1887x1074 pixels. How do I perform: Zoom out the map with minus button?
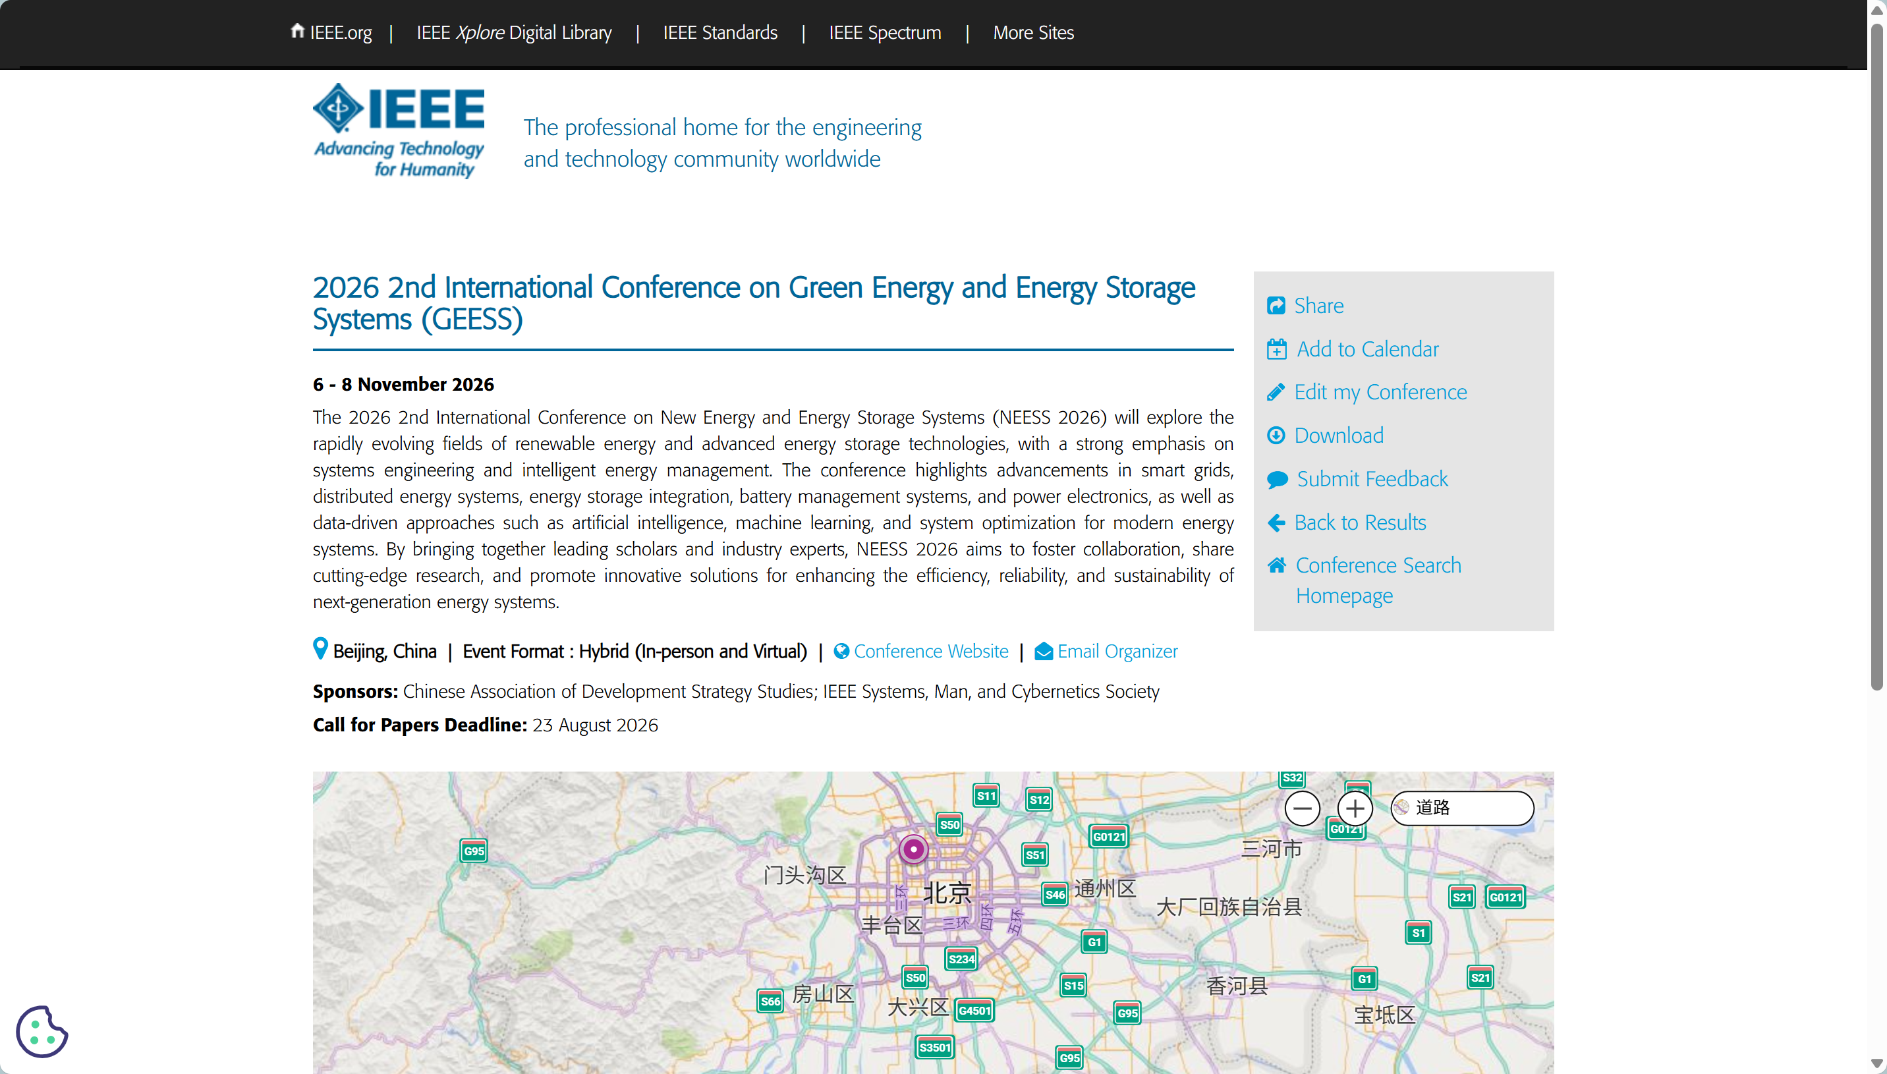click(x=1302, y=808)
